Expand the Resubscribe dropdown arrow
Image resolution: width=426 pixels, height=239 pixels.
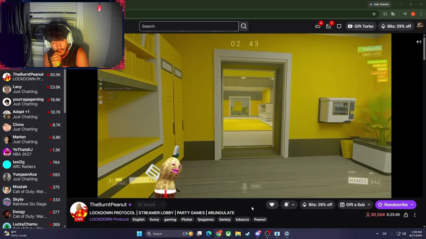click(412, 204)
